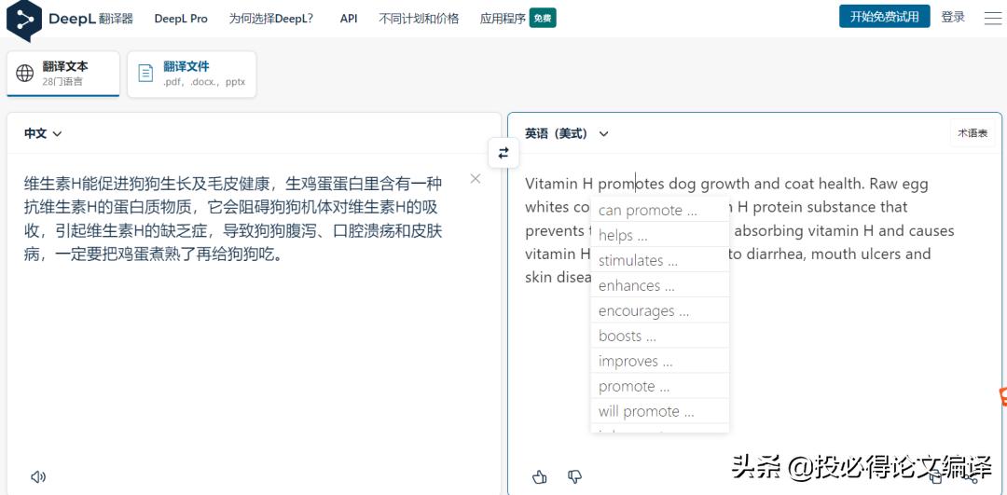Expand the 英语（美式）target language dropdown
1007x495 pixels.
pos(567,133)
